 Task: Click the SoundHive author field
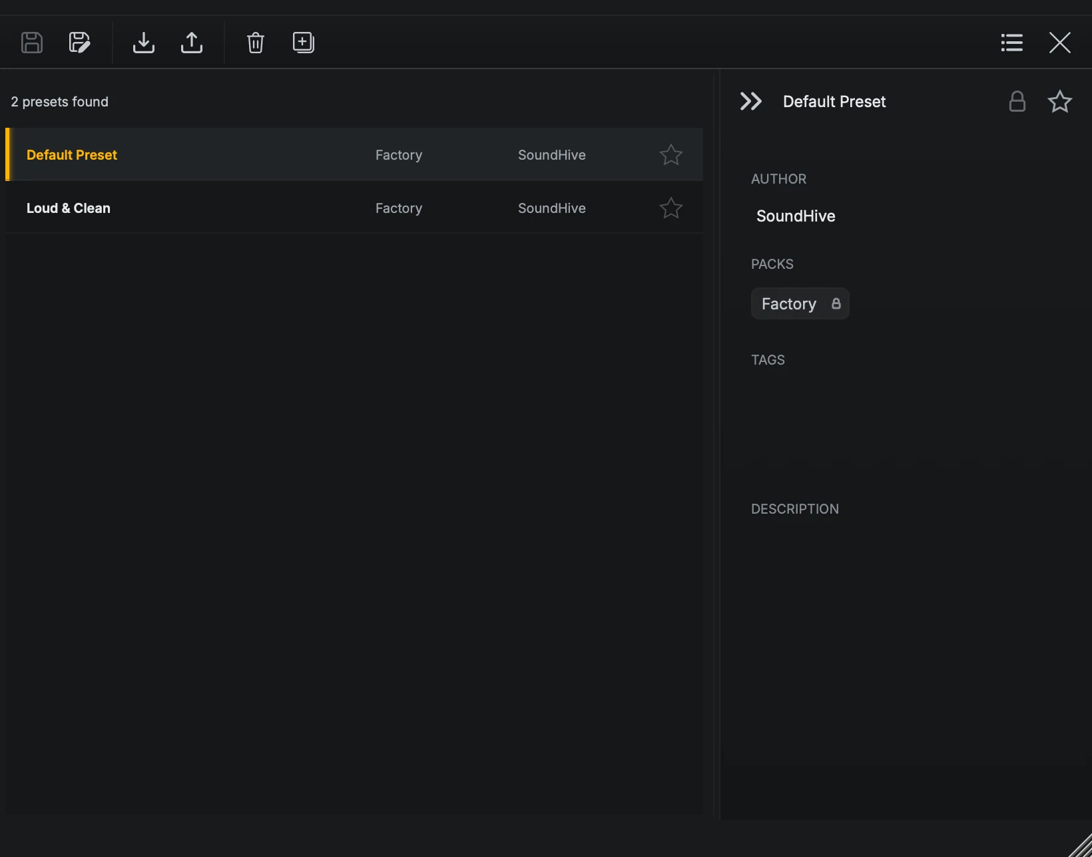coord(796,216)
